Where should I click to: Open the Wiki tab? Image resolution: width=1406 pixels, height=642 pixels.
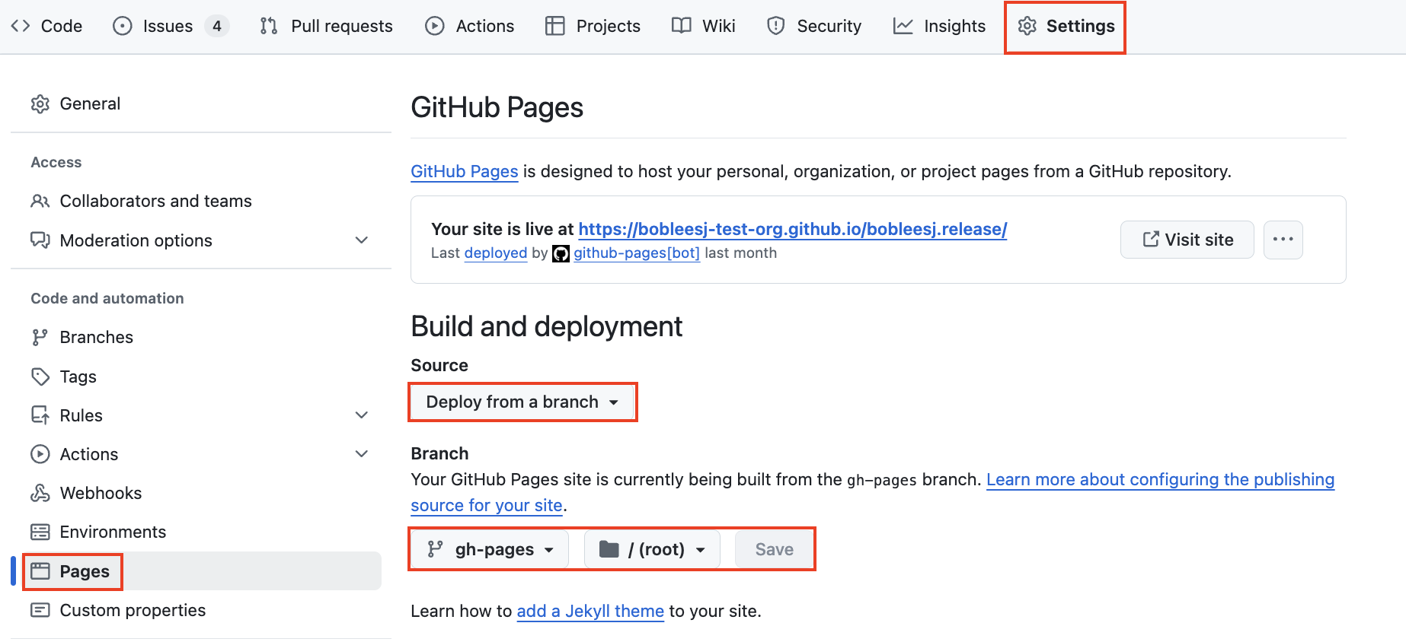pos(704,26)
